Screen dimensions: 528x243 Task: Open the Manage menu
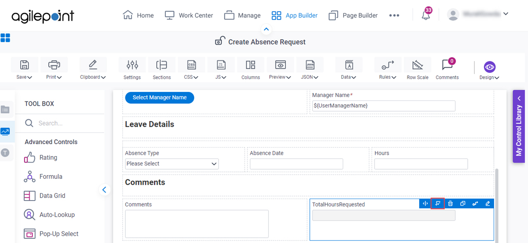242,15
